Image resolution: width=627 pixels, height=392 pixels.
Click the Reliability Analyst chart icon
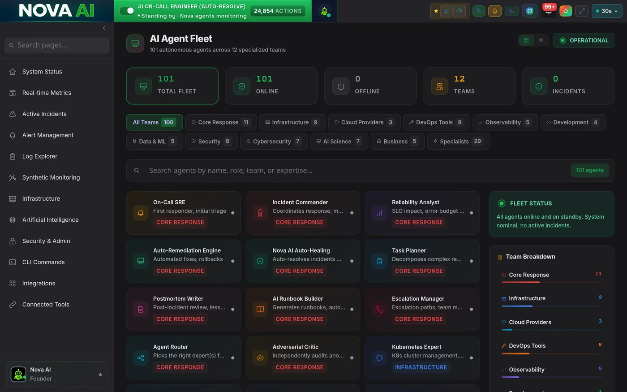pyautogui.click(x=379, y=213)
